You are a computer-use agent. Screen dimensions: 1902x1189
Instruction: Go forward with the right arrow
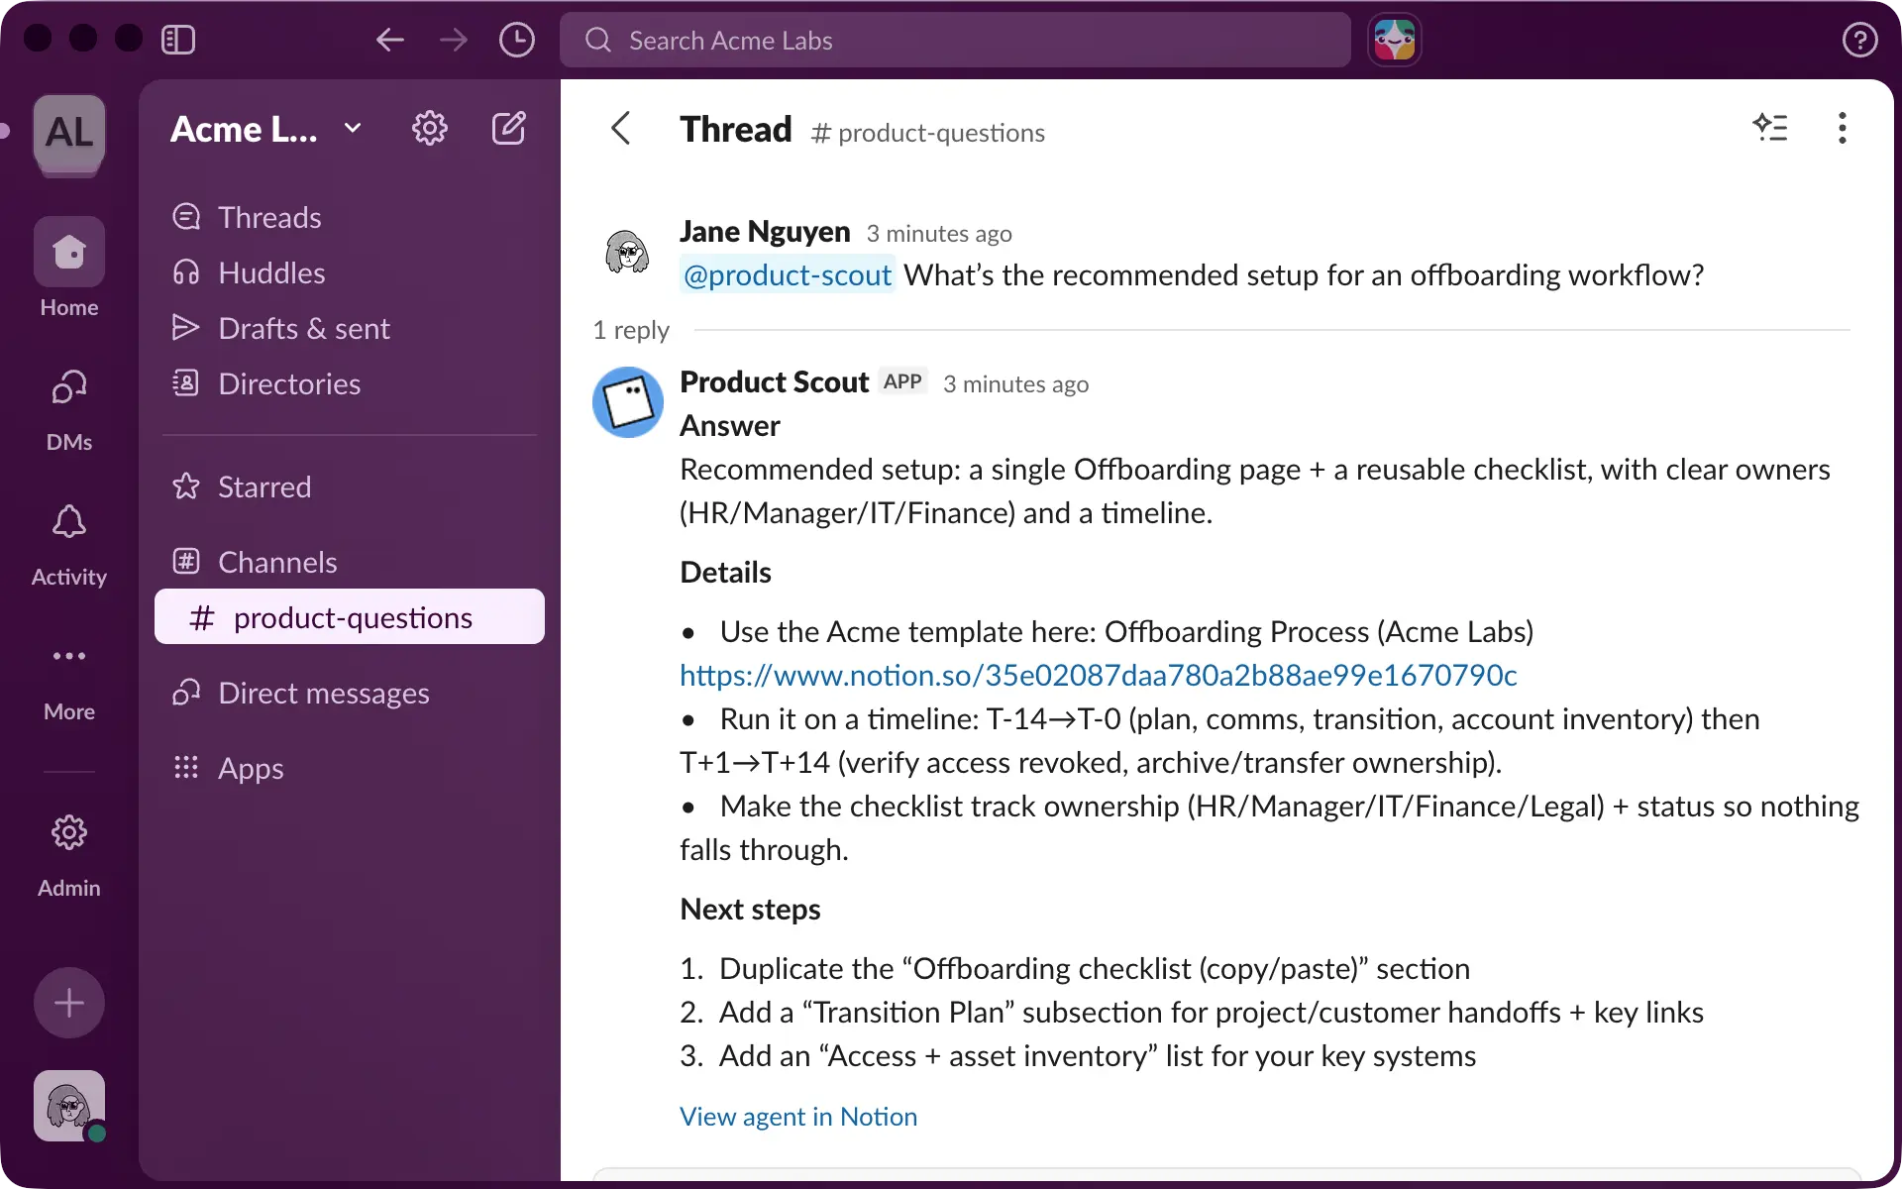point(454,40)
